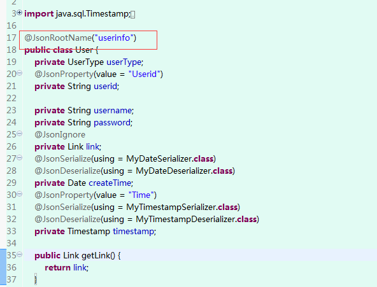The width and height of the screenshot is (377, 287).
Task: Click the getLink method name
Action: [x=96, y=256]
